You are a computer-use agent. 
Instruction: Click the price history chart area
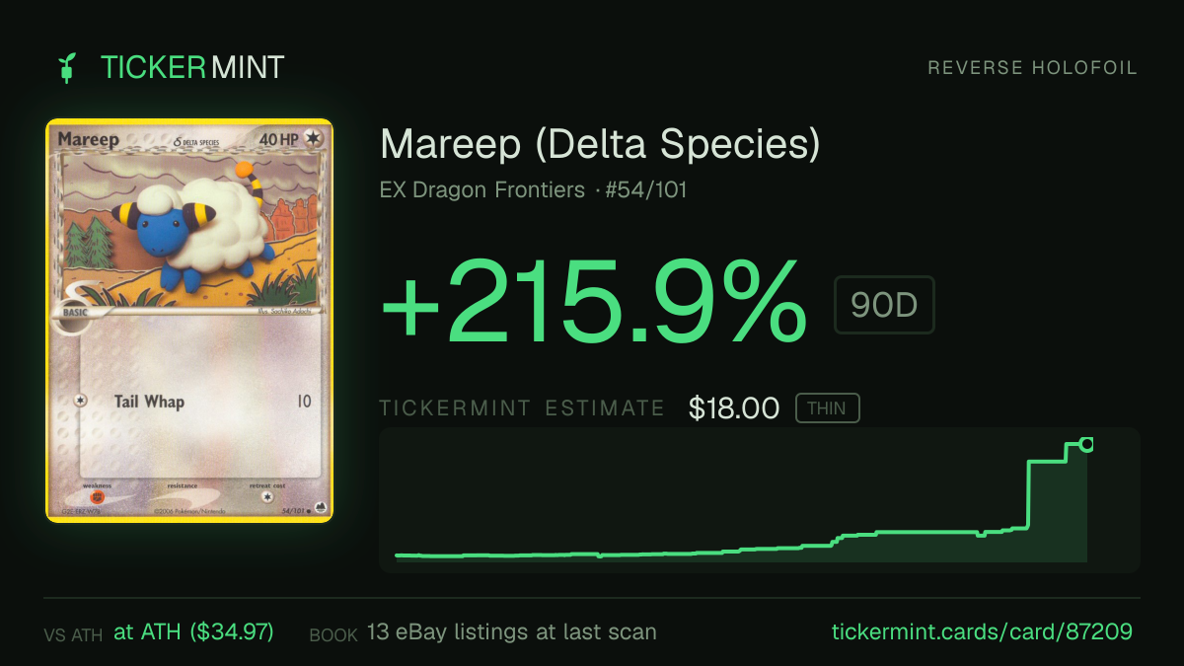coord(760,500)
